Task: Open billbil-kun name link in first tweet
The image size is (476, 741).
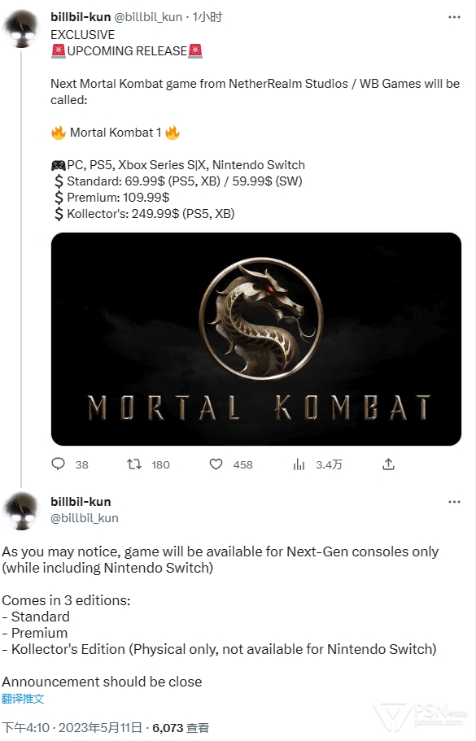Action: click(81, 17)
